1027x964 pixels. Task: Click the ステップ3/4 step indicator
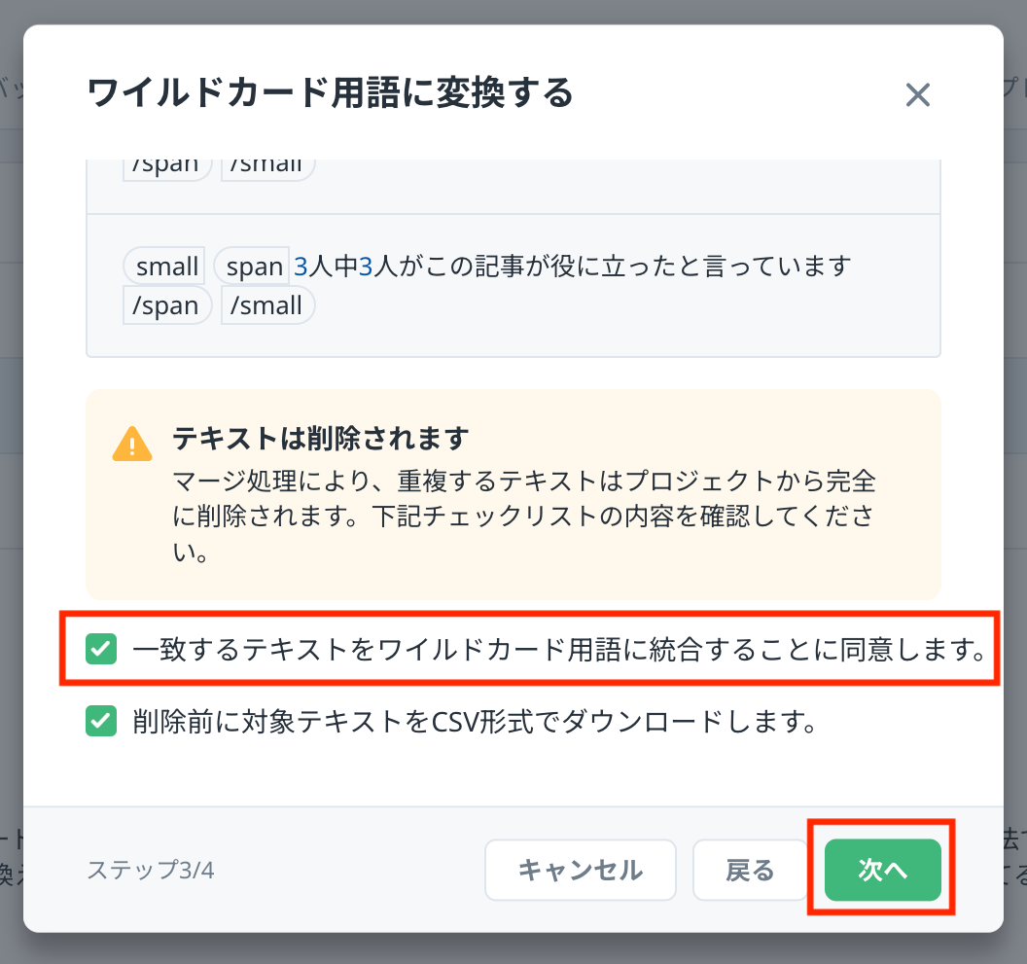click(x=151, y=870)
